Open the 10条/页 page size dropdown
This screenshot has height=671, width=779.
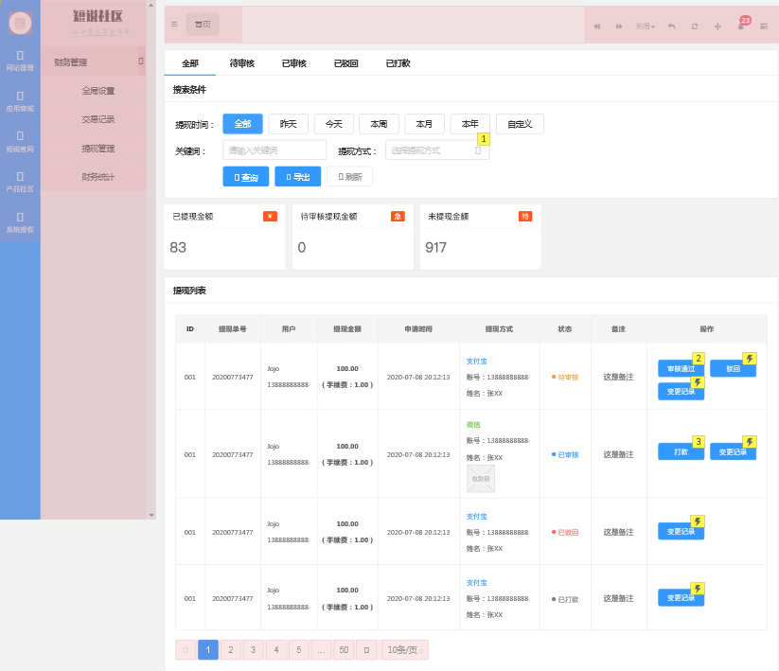tap(405, 649)
